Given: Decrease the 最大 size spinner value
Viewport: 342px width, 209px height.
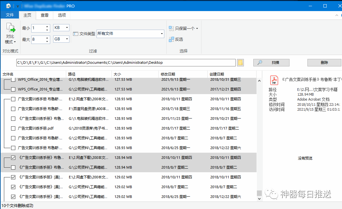Looking at the screenshot, I should pos(47,41).
